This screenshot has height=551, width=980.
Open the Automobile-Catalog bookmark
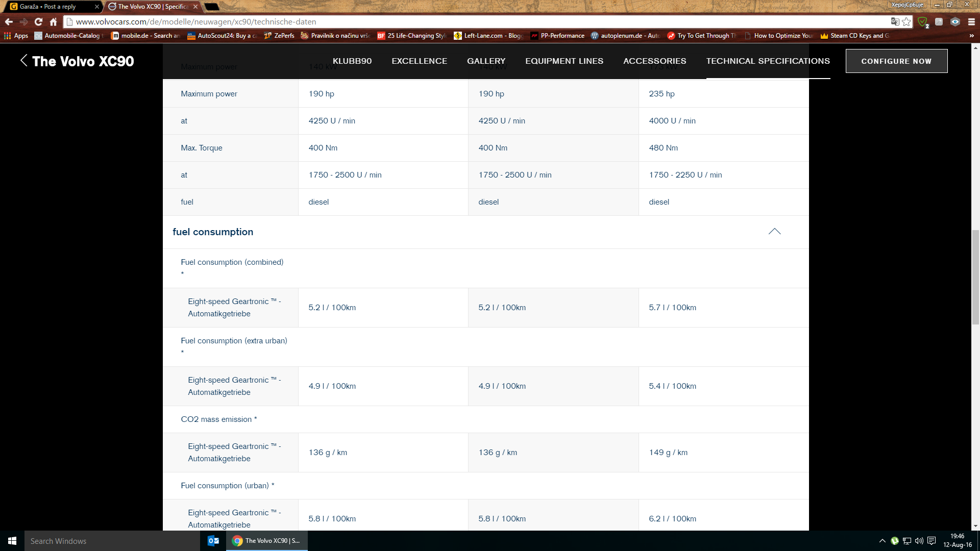pos(69,36)
